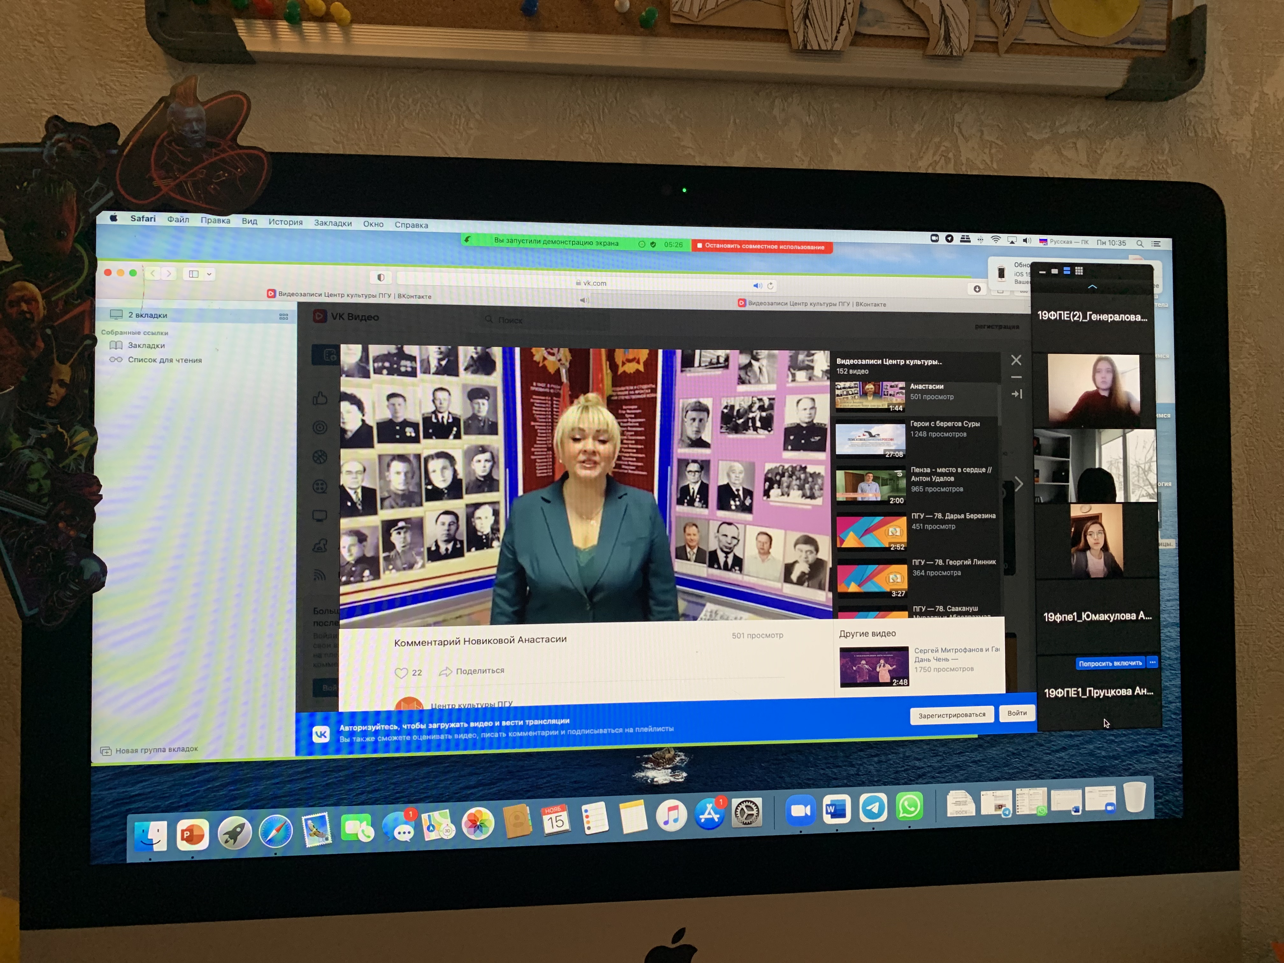Switch Zoom panel to grid view icon
Image resolution: width=1284 pixels, height=963 pixels.
click(x=1079, y=271)
